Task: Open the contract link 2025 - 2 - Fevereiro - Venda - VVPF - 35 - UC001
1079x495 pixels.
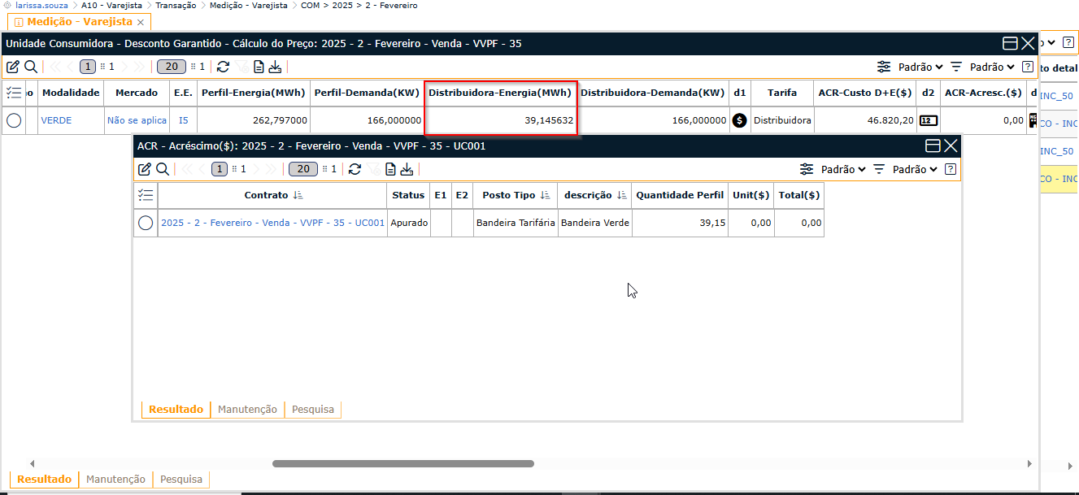Action: click(x=272, y=223)
